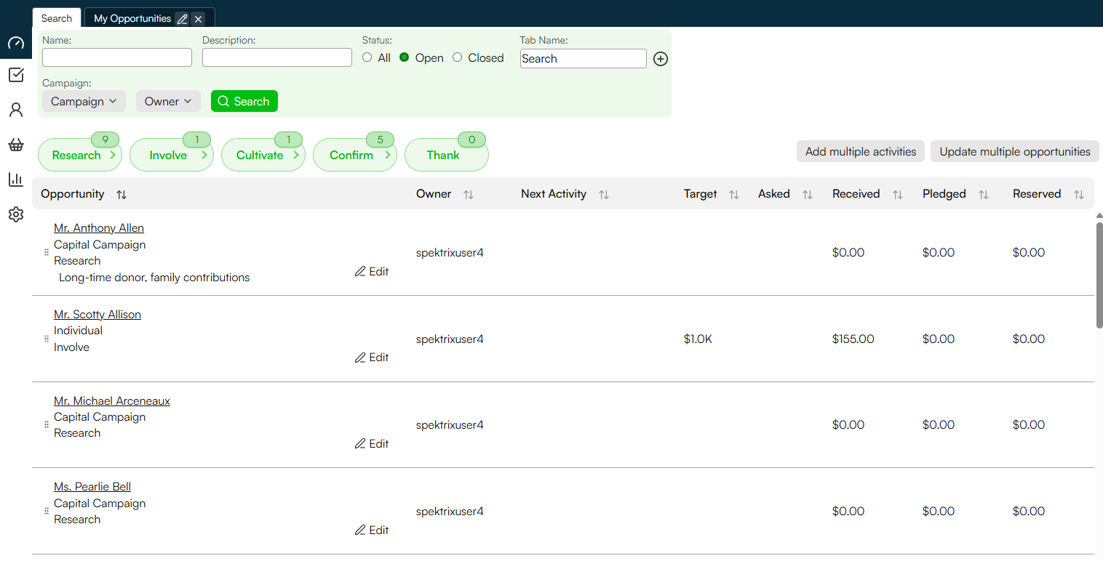This screenshot has width=1103, height=561.
Task: Select the All status radio button
Action: [x=367, y=57]
